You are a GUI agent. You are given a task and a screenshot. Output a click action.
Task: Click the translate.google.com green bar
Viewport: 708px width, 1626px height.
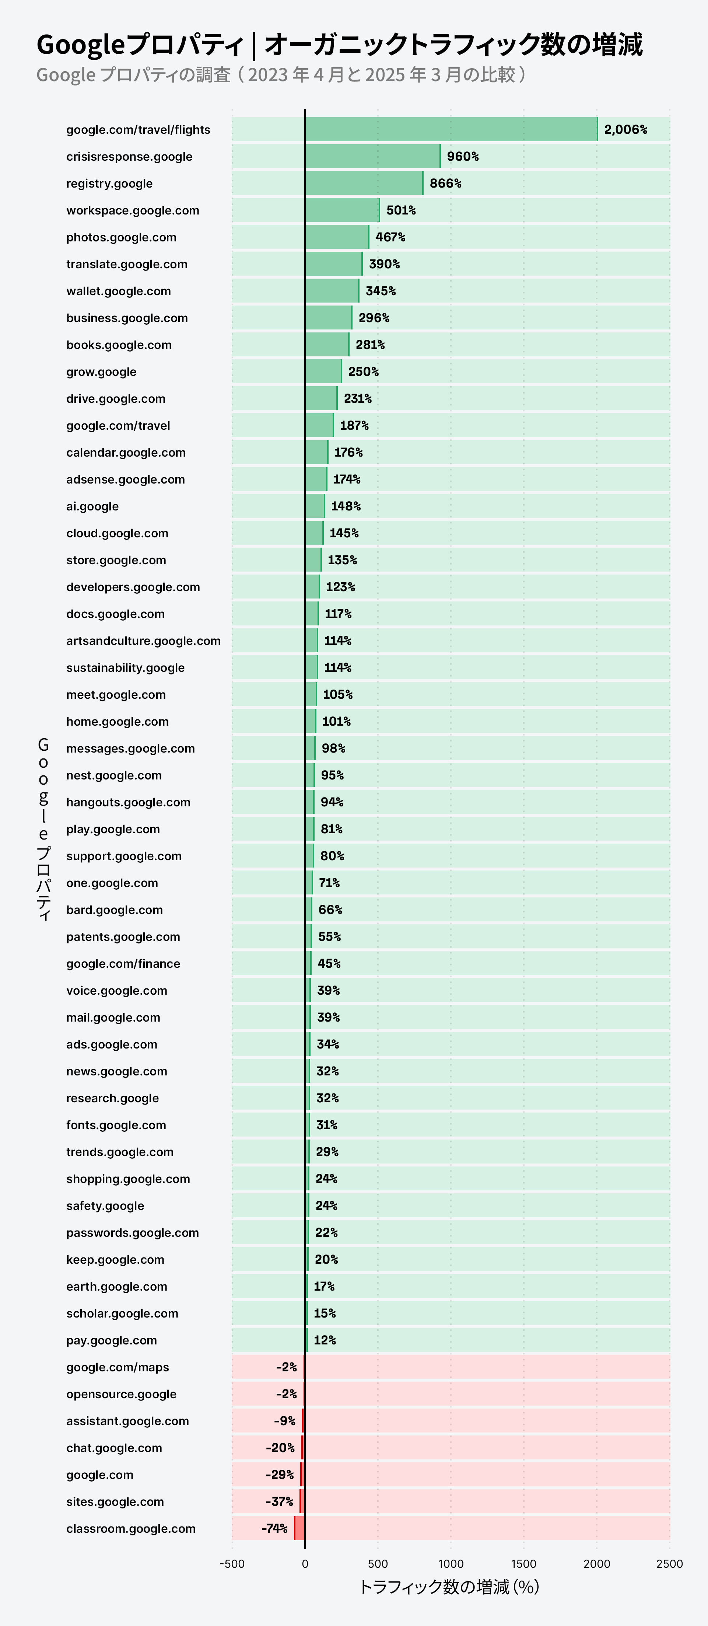pyautogui.click(x=334, y=264)
